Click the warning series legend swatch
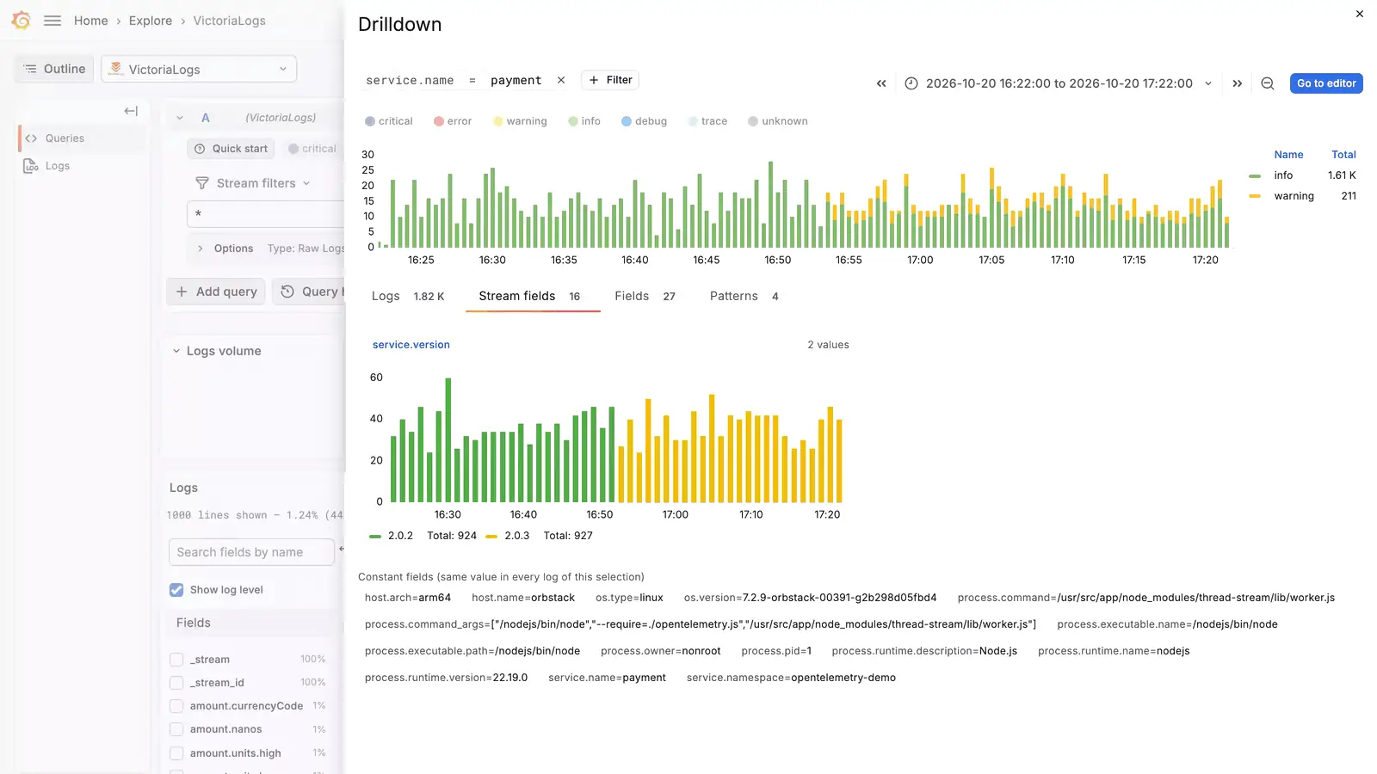The image size is (1377, 774). (x=1255, y=196)
